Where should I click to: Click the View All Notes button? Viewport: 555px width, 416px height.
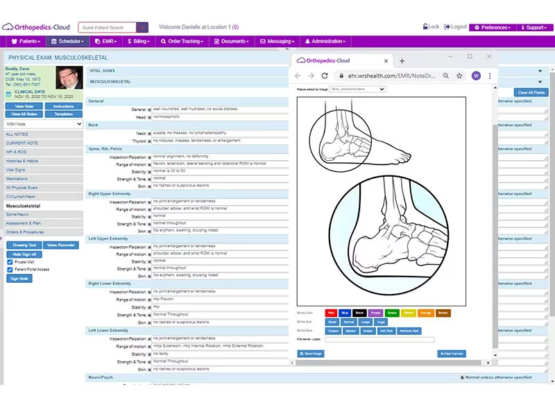[24, 114]
